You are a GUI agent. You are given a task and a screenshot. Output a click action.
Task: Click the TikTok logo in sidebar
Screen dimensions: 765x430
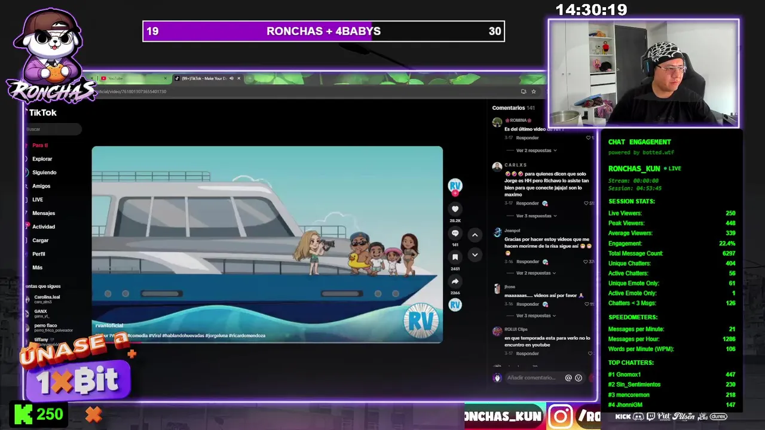pos(42,112)
